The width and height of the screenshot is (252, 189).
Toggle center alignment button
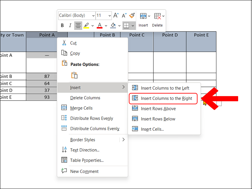point(78,26)
